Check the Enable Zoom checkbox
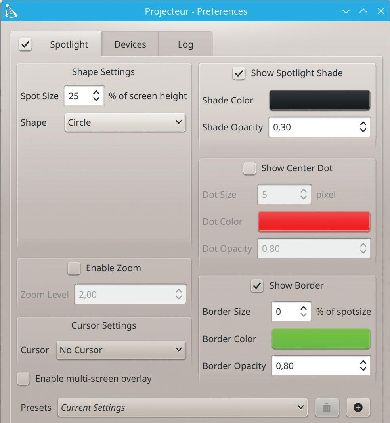Viewport: 390px width, 423px height. (x=74, y=268)
